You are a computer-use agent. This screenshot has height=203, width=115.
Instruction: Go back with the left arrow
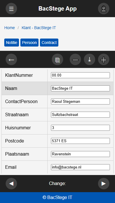11,59
